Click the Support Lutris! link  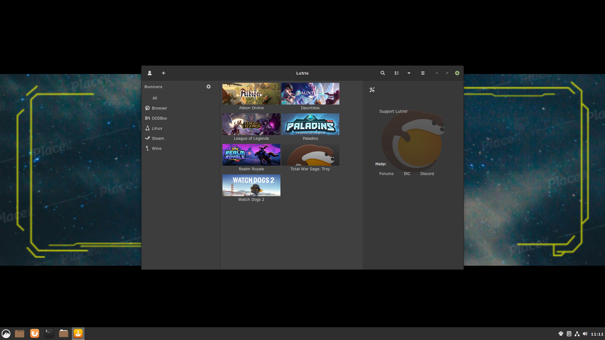pyautogui.click(x=393, y=111)
